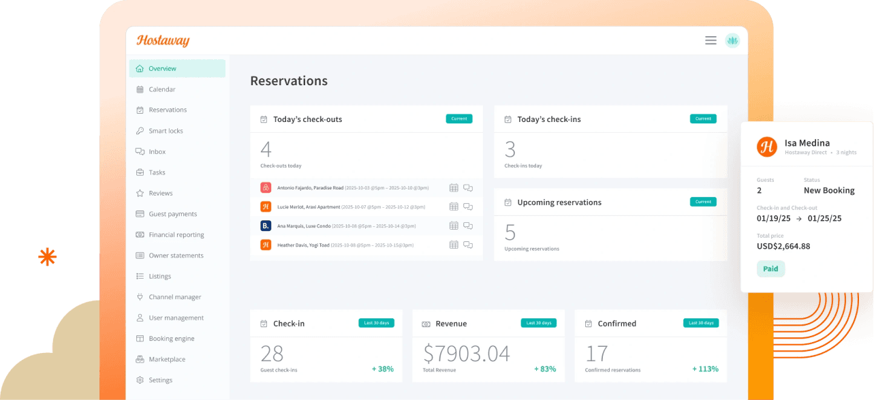Open chat icon for Ana Marquis
Viewport: 874px width, 400px height.
[x=468, y=226]
